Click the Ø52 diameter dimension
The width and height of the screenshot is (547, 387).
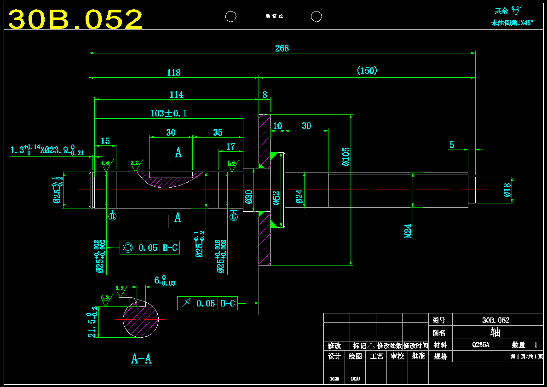276,197
